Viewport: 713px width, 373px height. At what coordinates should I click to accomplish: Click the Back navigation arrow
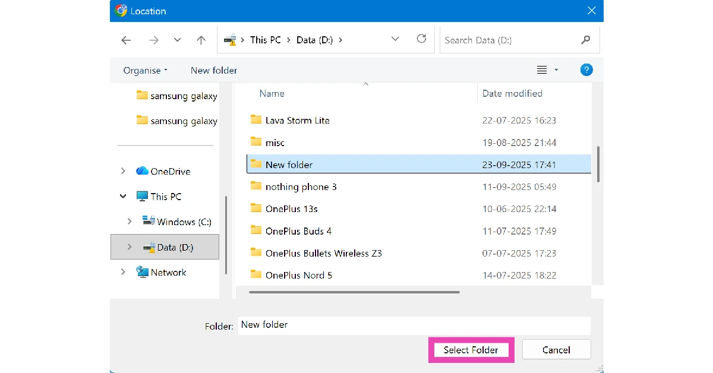126,40
